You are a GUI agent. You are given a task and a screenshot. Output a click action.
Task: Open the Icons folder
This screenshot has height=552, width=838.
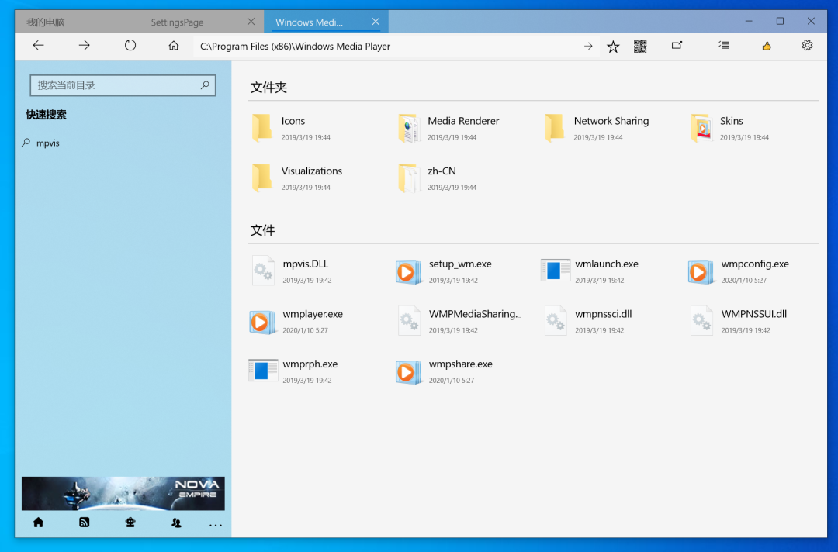coord(292,128)
